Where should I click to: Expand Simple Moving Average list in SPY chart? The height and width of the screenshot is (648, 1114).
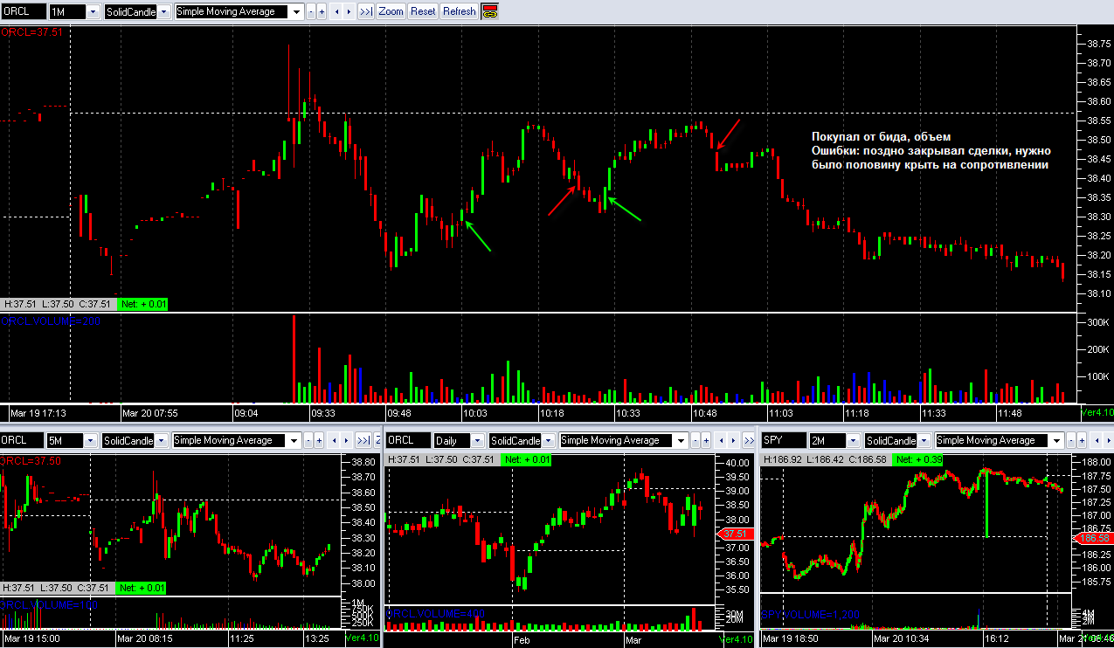1057,440
